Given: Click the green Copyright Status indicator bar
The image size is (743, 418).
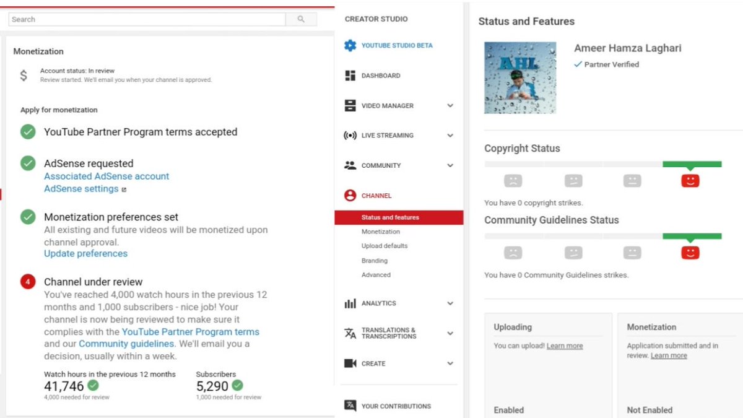Looking at the screenshot, I should pyautogui.click(x=692, y=165).
